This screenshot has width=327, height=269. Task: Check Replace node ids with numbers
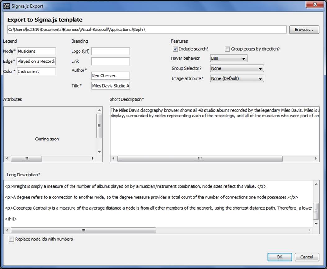[x=11, y=239]
